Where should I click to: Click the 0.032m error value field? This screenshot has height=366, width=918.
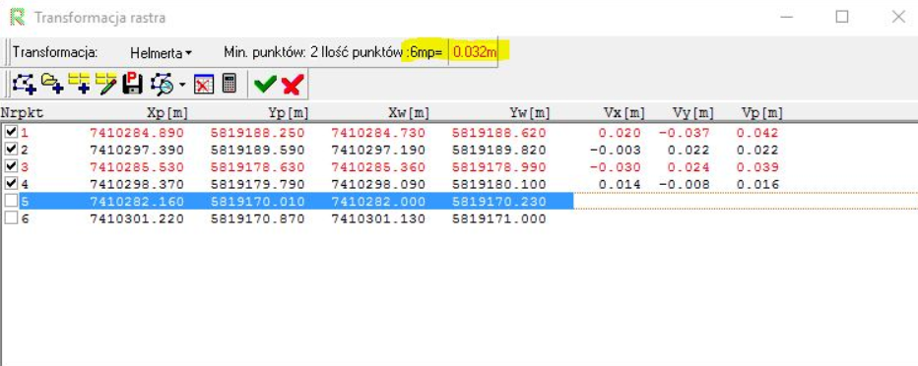(474, 52)
